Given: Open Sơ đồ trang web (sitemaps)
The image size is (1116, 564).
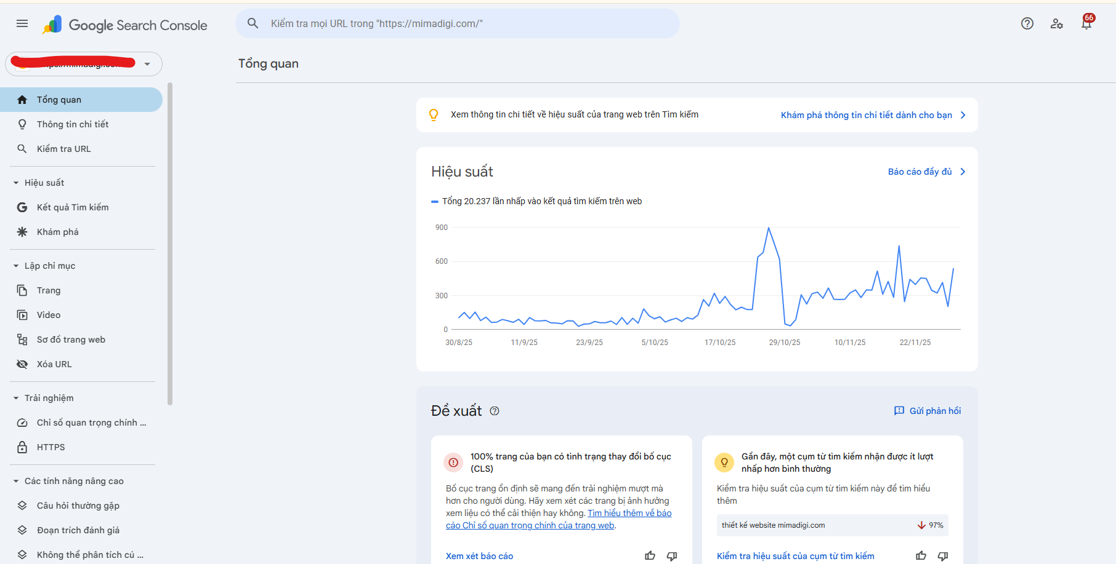Looking at the screenshot, I should point(70,339).
